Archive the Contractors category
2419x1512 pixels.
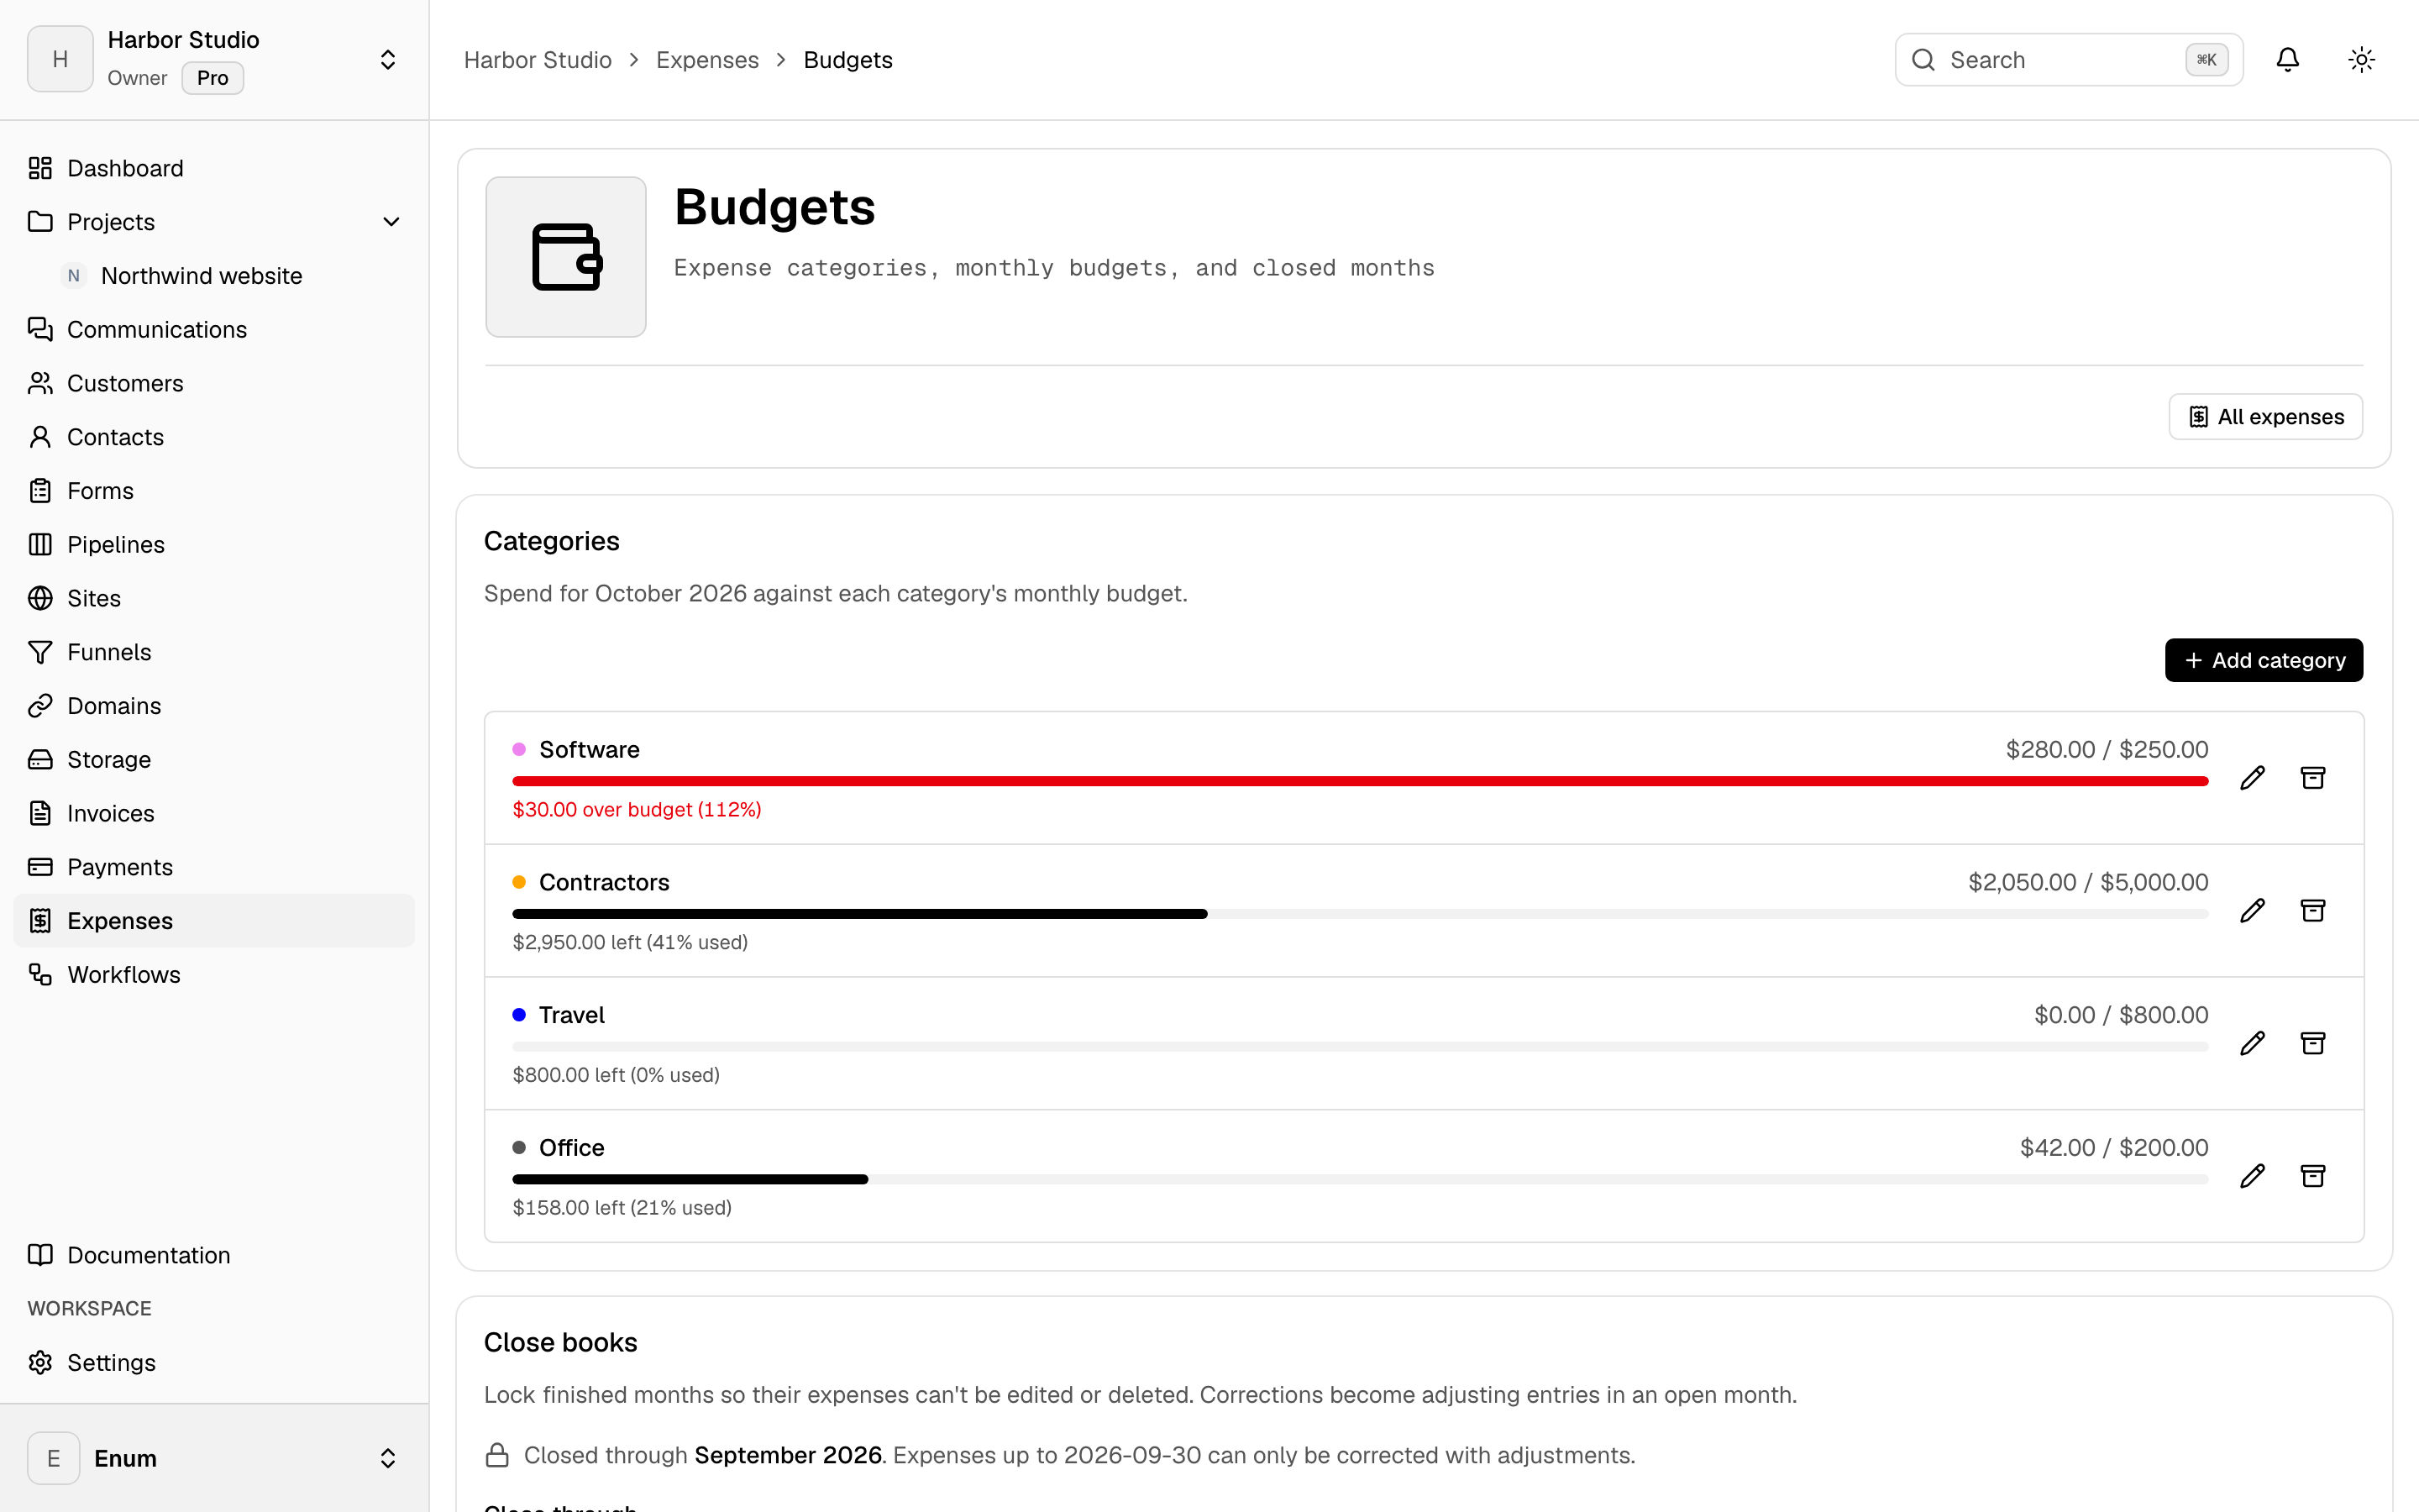[2313, 911]
